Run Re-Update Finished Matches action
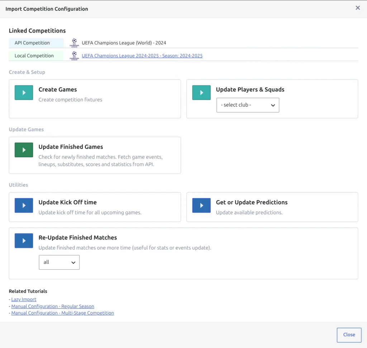The width and height of the screenshot is (367, 348). click(24, 240)
